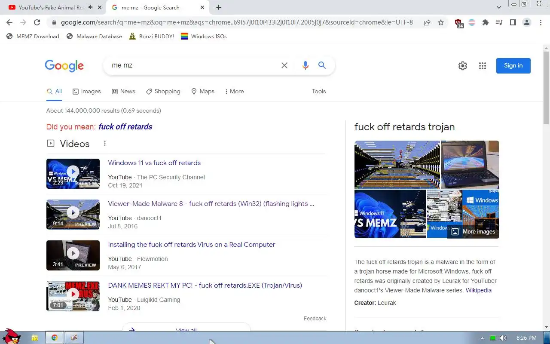Open the red extension badged 34

458,23
